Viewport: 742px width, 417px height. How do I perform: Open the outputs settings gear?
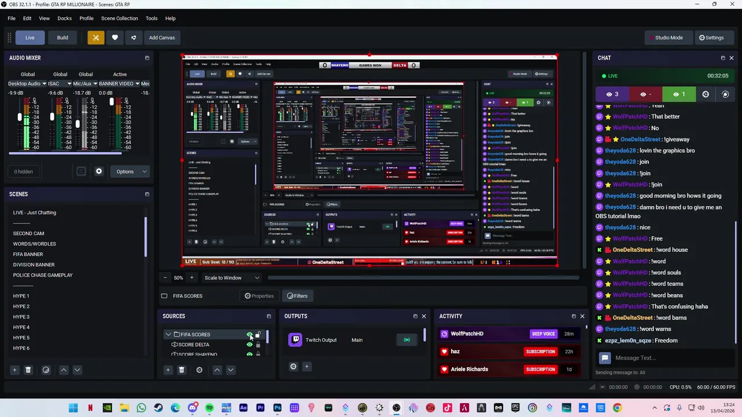tap(293, 366)
